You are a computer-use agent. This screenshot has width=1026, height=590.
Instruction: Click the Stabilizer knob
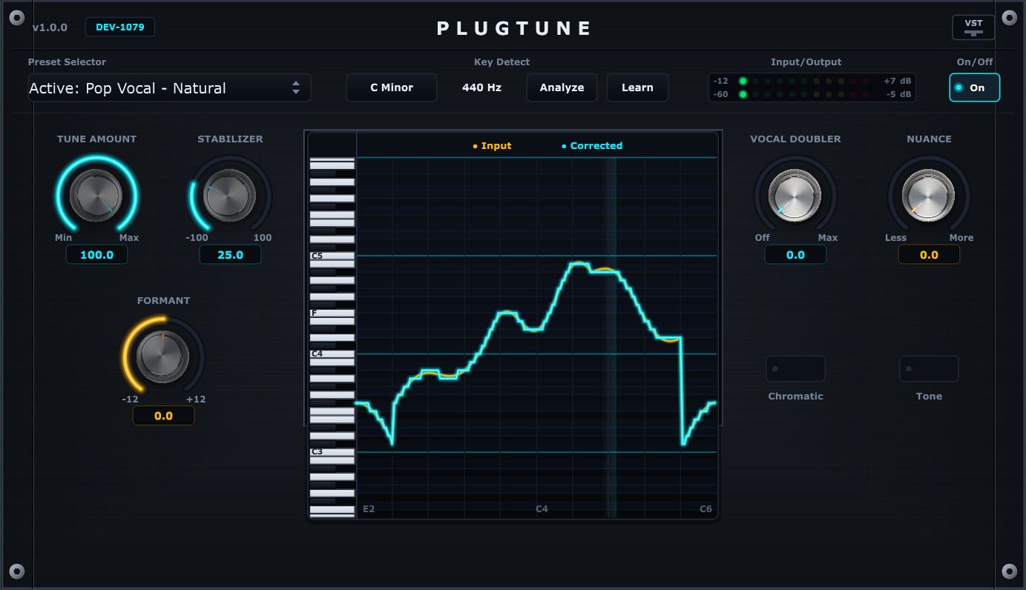coord(230,196)
